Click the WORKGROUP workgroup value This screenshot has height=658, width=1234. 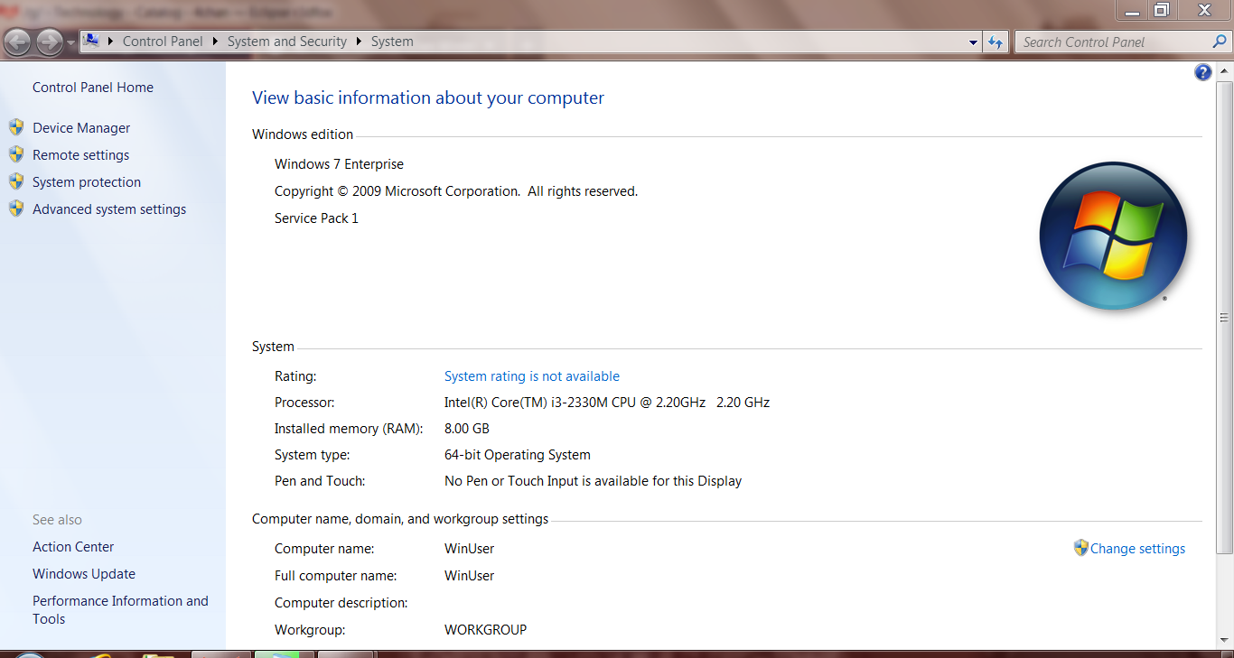pyautogui.click(x=486, y=630)
